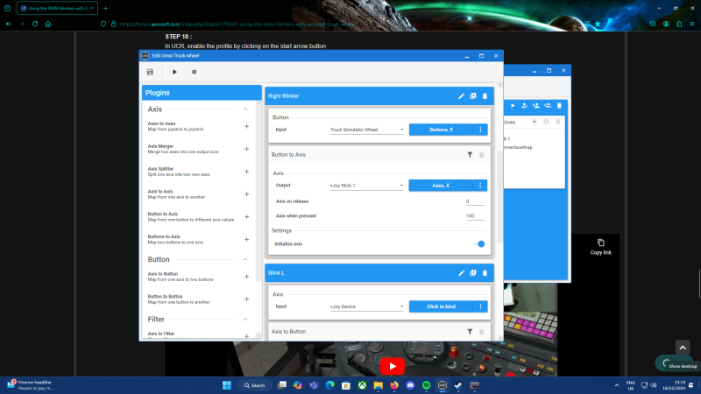Open the Truck Simulator Wheel input device dropdown
701x394 pixels.
click(366, 130)
